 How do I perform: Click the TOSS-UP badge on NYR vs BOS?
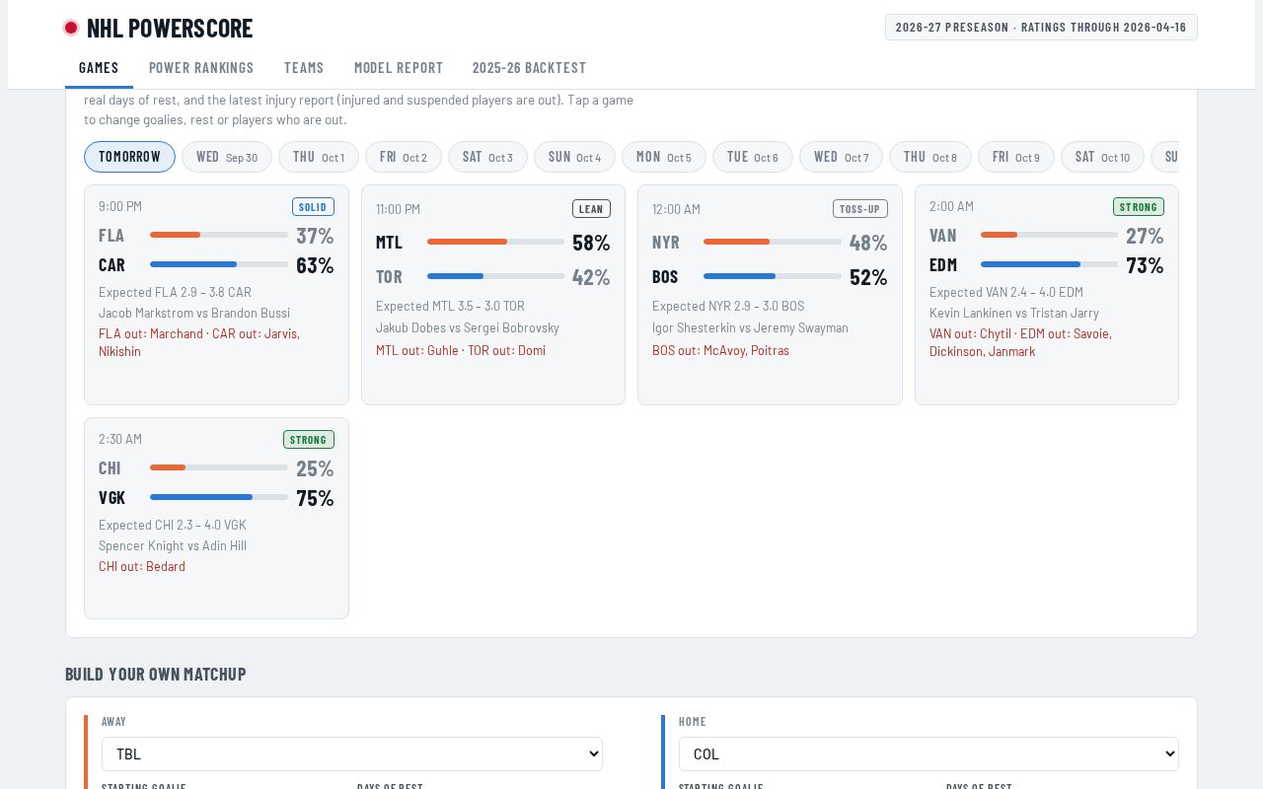860,209
